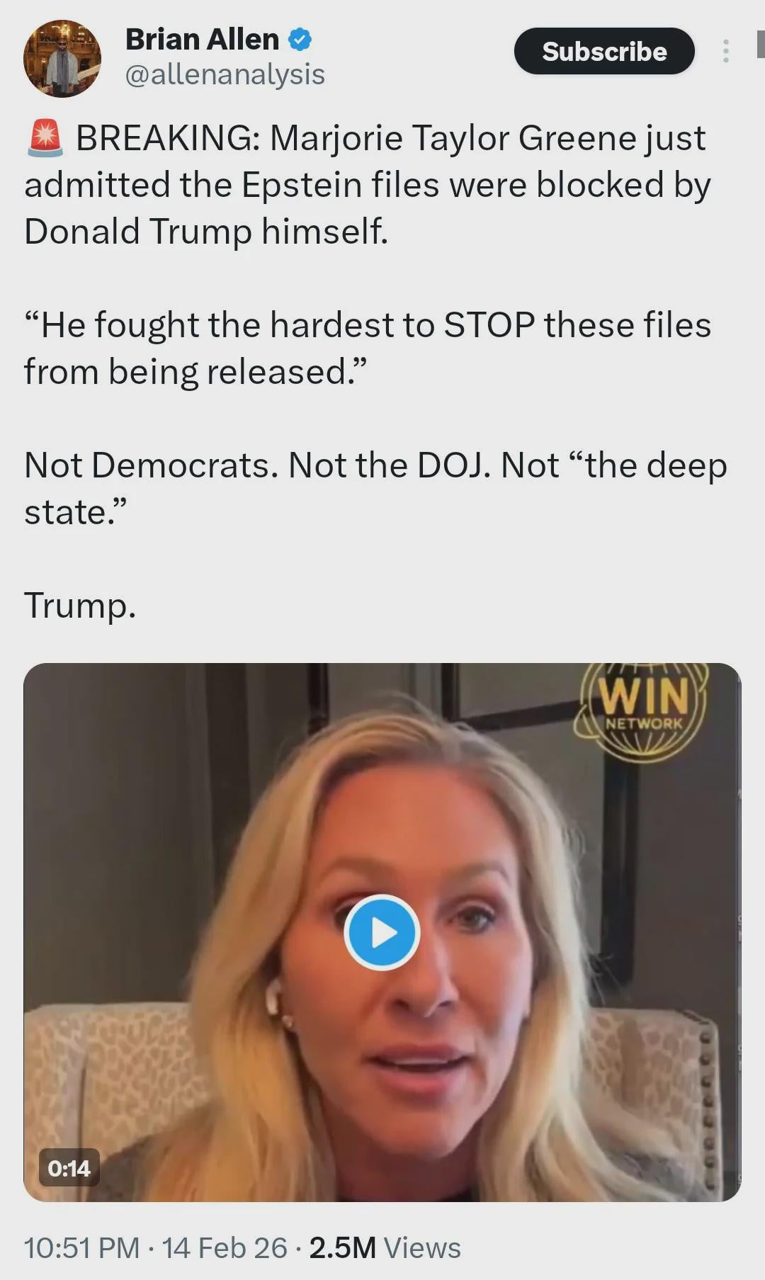
Task: Click the gray scrollbar at the top-right edge
Action: pyautogui.click(x=761, y=43)
